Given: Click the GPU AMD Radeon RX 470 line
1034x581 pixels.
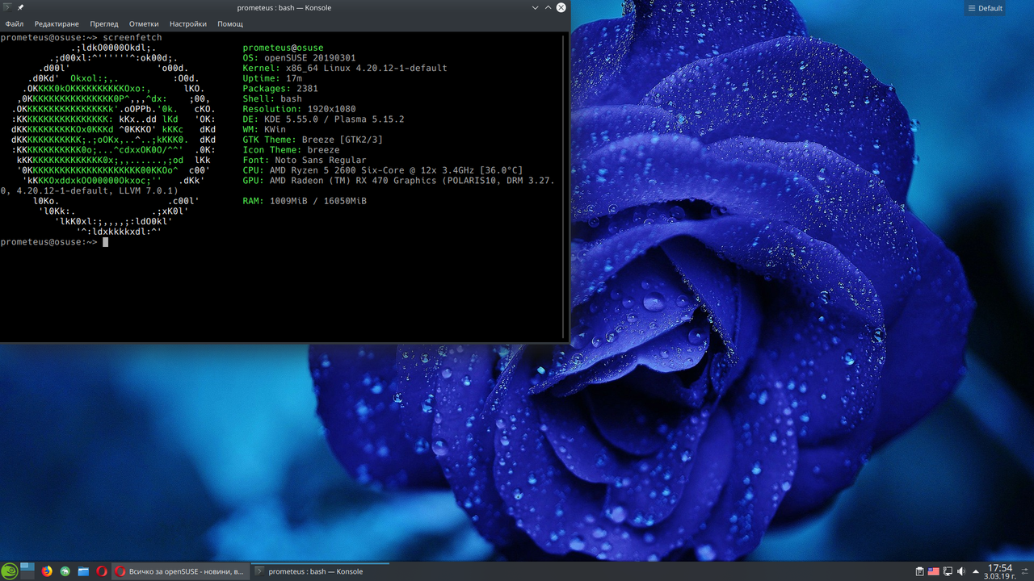Looking at the screenshot, I should 399,181.
